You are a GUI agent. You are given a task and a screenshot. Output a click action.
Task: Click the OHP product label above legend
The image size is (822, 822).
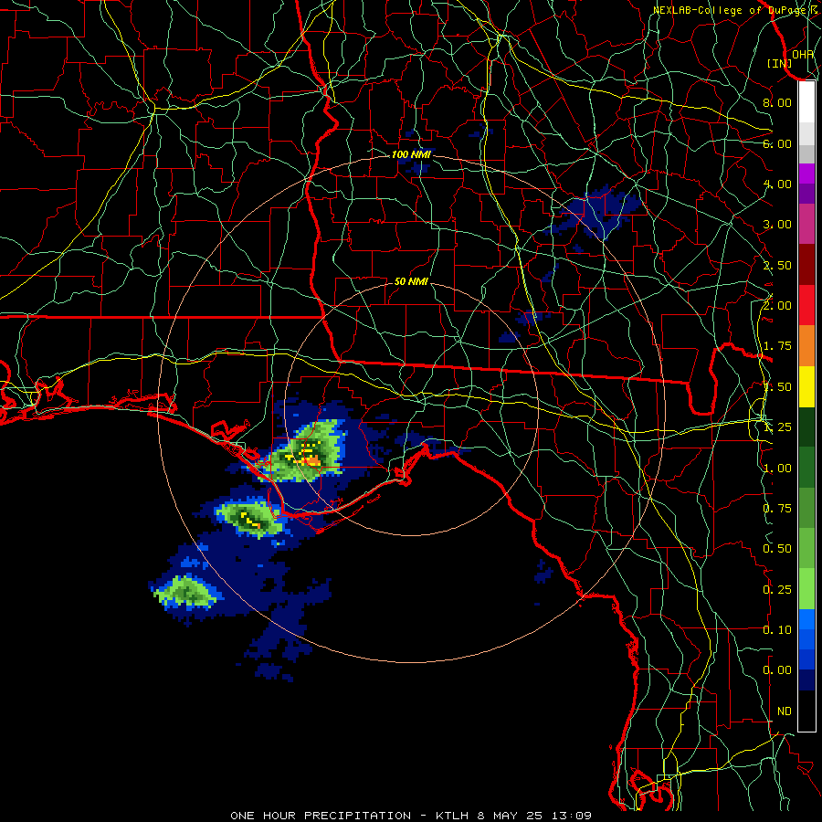point(803,54)
